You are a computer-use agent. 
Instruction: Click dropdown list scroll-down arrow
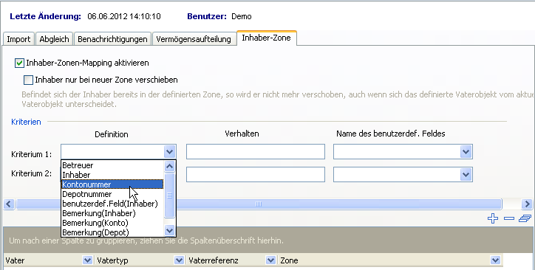(169, 231)
